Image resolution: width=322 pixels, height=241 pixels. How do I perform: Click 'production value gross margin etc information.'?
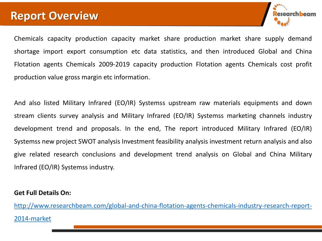point(82,77)
